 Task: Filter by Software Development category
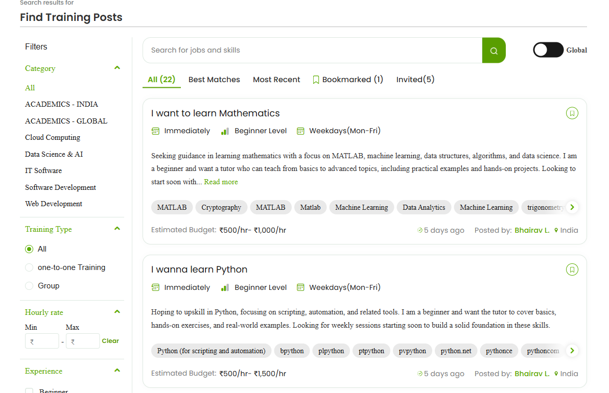point(61,187)
